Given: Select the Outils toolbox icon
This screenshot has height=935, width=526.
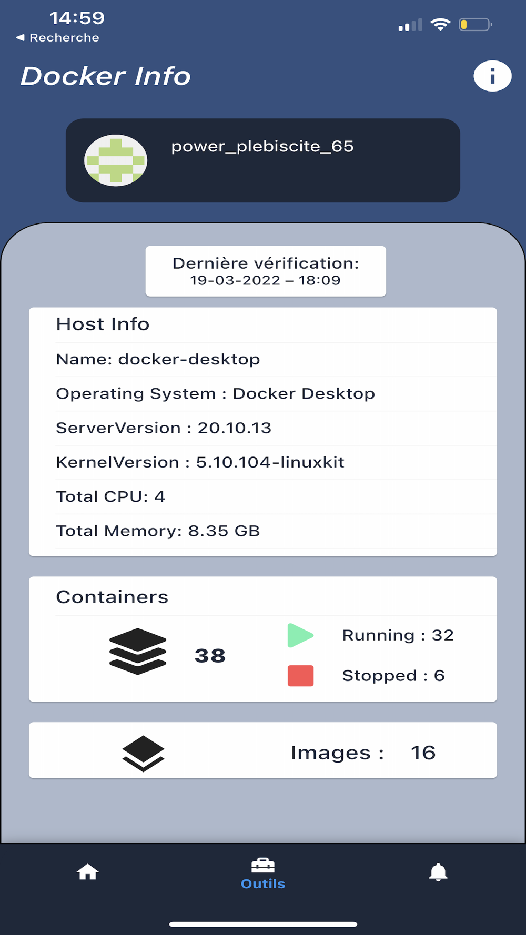Looking at the screenshot, I should 263,865.
